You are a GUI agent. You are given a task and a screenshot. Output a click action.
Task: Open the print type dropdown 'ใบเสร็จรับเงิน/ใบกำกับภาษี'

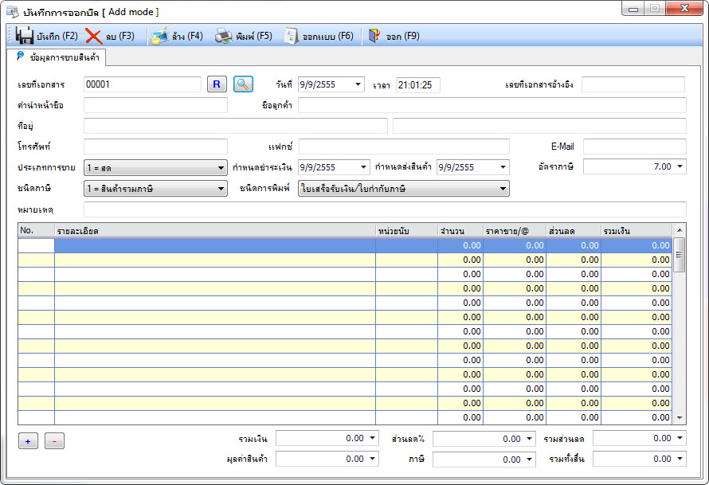click(x=503, y=189)
